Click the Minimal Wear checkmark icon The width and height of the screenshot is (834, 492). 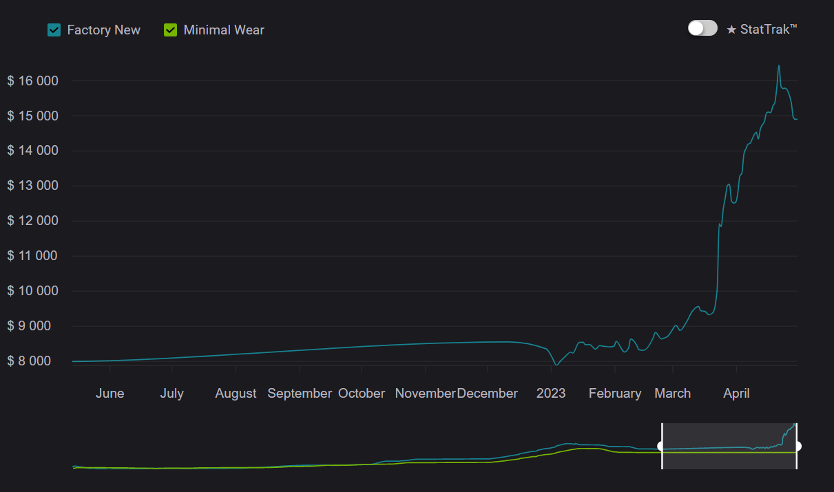point(170,30)
